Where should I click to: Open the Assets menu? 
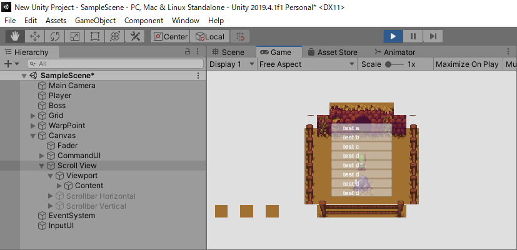pyautogui.click(x=56, y=21)
